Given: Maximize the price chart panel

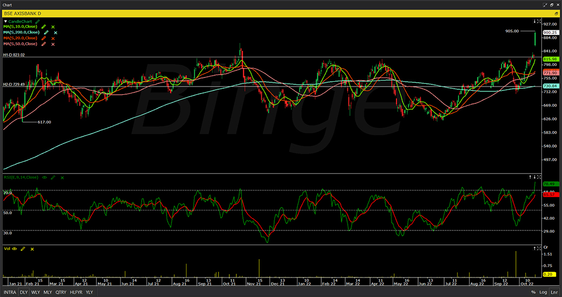Looking at the screenshot, I should 539,22.
